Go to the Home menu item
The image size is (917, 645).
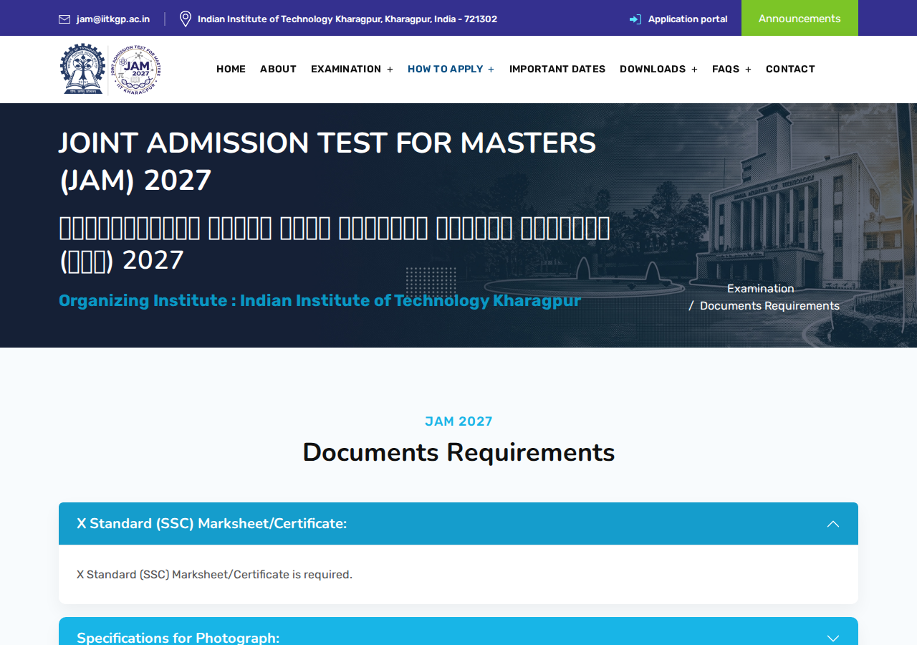231,69
